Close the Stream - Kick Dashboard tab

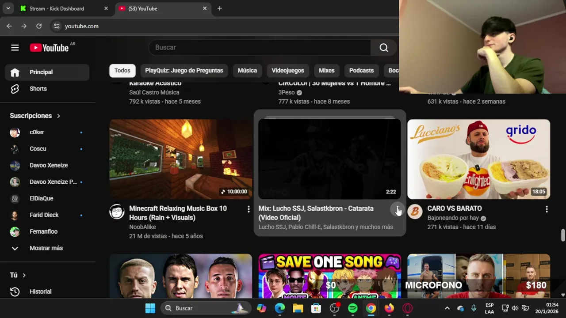(106, 8)
